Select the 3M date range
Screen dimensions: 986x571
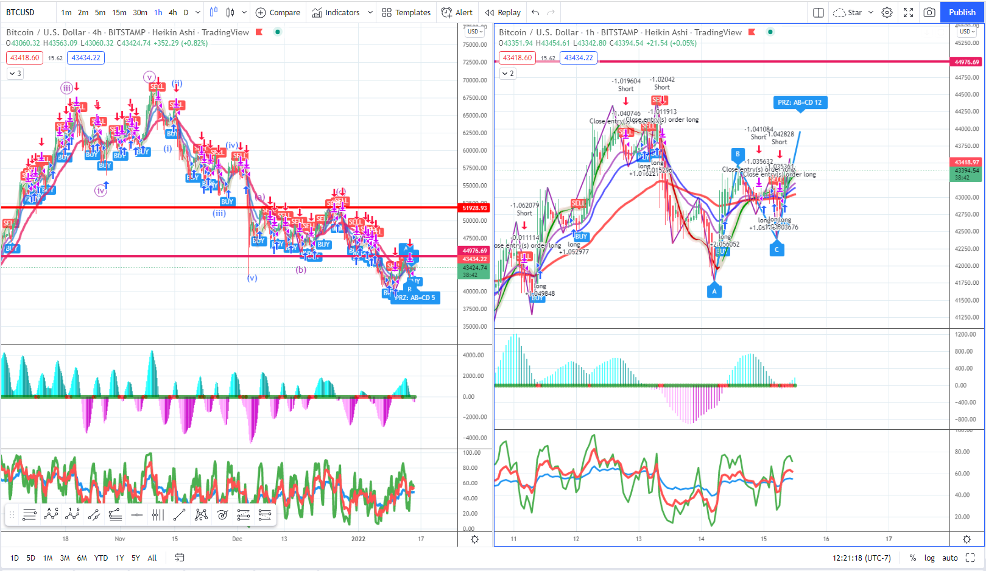[65, 558]
